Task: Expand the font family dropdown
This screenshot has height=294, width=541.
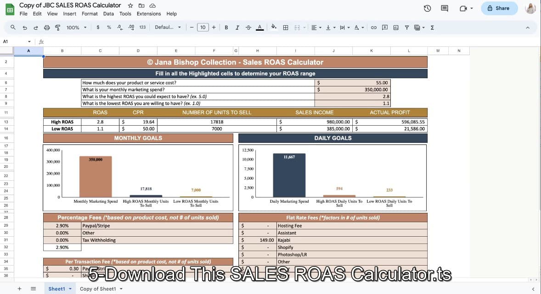Action: (168, 28)
